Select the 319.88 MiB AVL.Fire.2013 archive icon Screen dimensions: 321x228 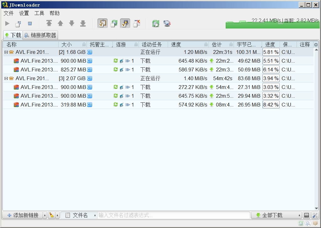pyautogui.click(x=16, y=105)
